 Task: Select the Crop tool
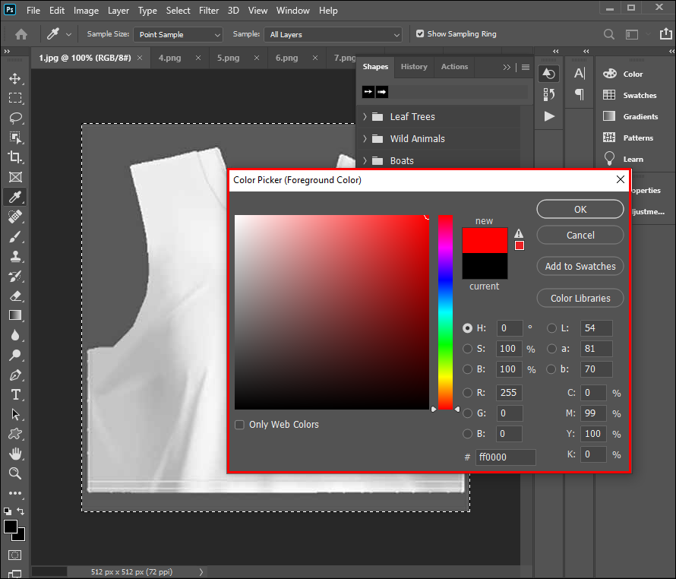(x=15, y=157)
